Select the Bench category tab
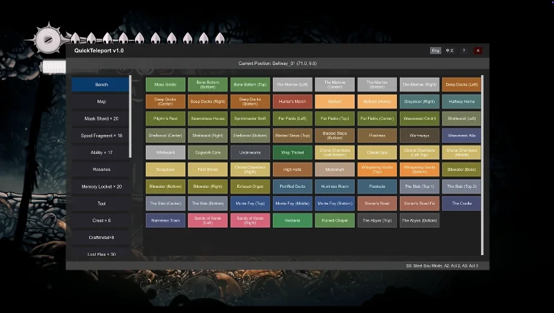The image size is (554, 313). pos(101,85)
